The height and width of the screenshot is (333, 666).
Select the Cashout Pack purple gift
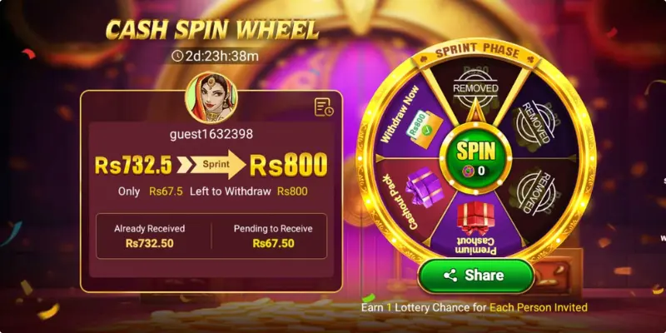click(424, 186)
